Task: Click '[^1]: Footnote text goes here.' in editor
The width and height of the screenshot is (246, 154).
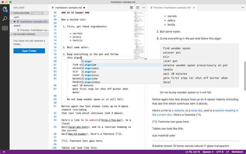Action: [x=82, y=141]
